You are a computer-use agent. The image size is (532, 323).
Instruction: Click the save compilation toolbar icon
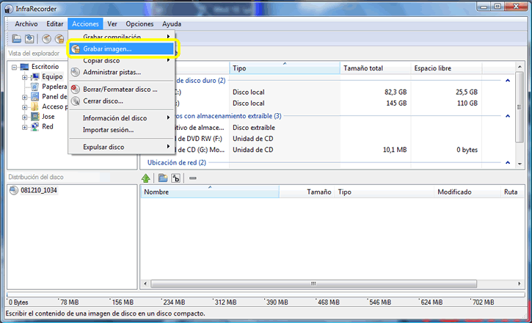click(27, 39)
